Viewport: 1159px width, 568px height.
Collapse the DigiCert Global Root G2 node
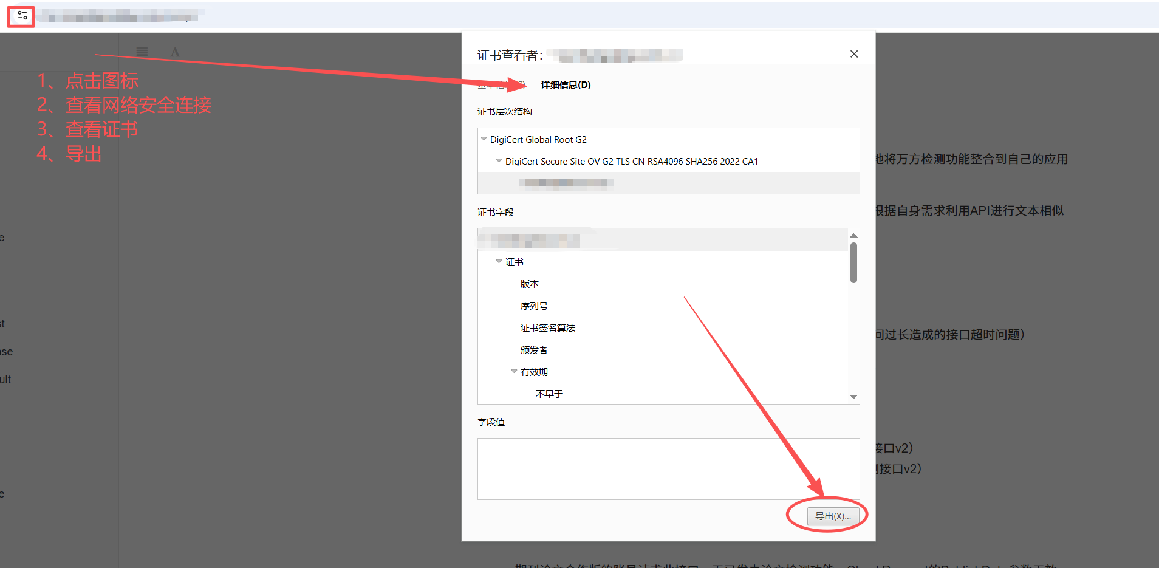(x=484, y=139)
